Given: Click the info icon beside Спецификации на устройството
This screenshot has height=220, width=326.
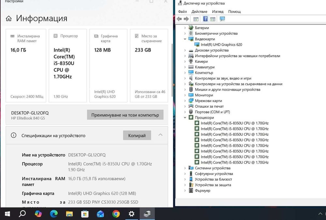Looking at the screenshot, I should click(x=13, y=135).
